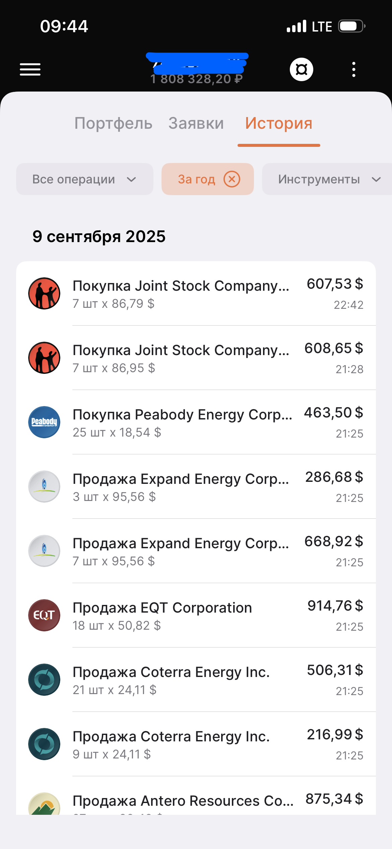Tap the first Joint Stock Company logo

44,293
